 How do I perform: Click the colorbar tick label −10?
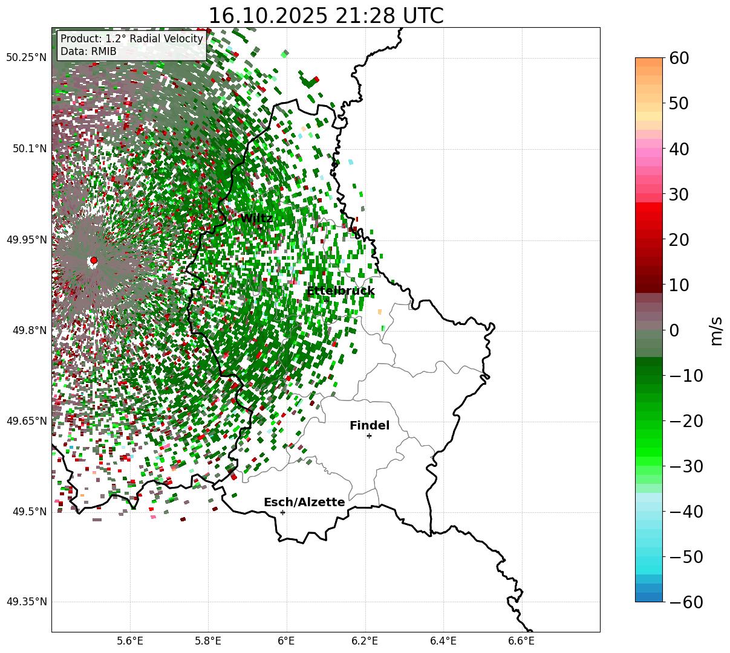pos(686,376)
